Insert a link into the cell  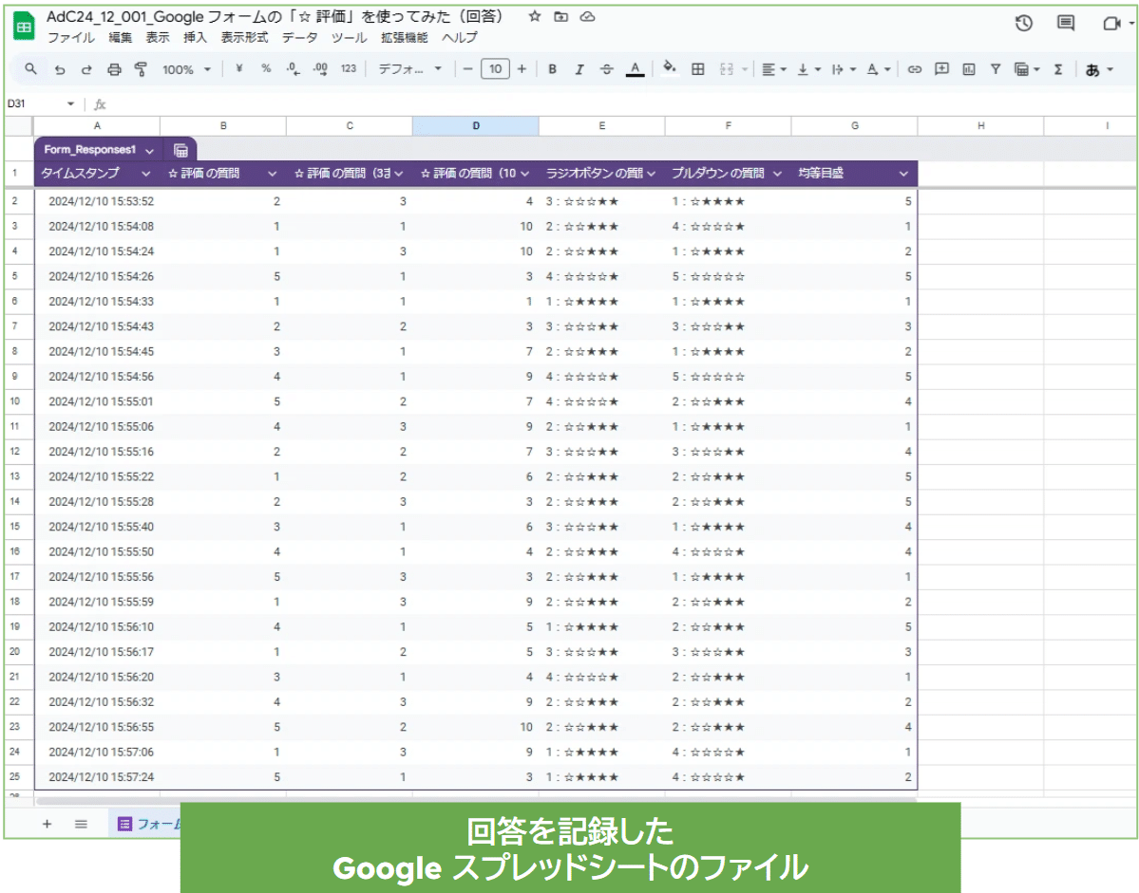[914, 69]
